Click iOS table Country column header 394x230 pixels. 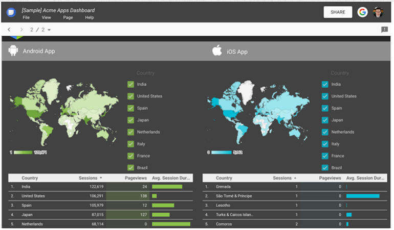224,178
